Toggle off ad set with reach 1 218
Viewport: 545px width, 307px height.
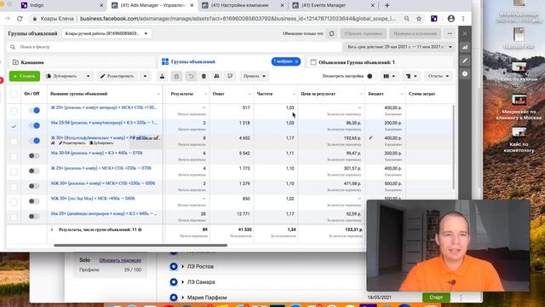[34, 125]
